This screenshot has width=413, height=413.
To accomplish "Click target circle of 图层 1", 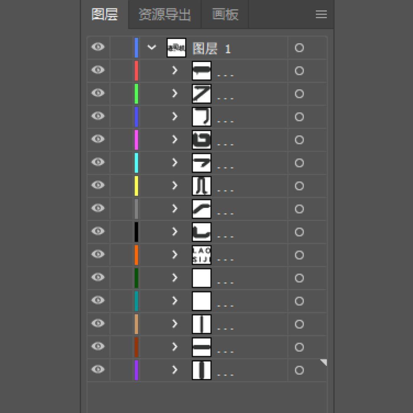I will (x=299, y=48).
